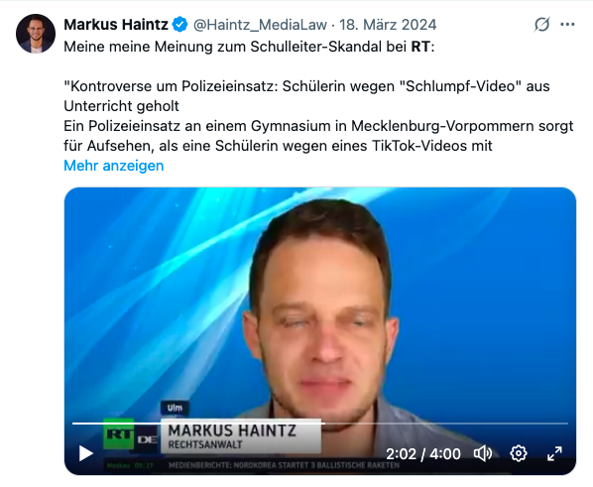
Task: Expand post with Mehr anzeigen
Action: (x=113, y=166)
